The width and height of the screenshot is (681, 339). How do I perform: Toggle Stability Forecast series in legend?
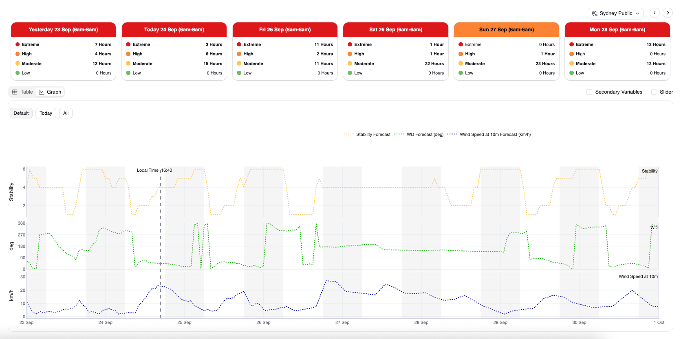click(367, 134)
